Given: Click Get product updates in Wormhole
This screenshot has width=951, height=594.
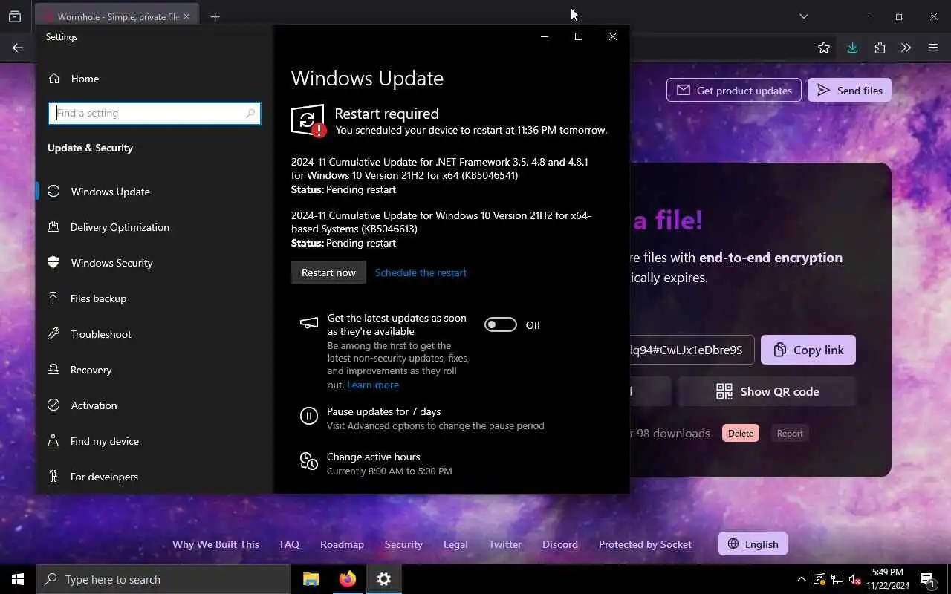Looking at the screenshot, I should pos(734,91).
